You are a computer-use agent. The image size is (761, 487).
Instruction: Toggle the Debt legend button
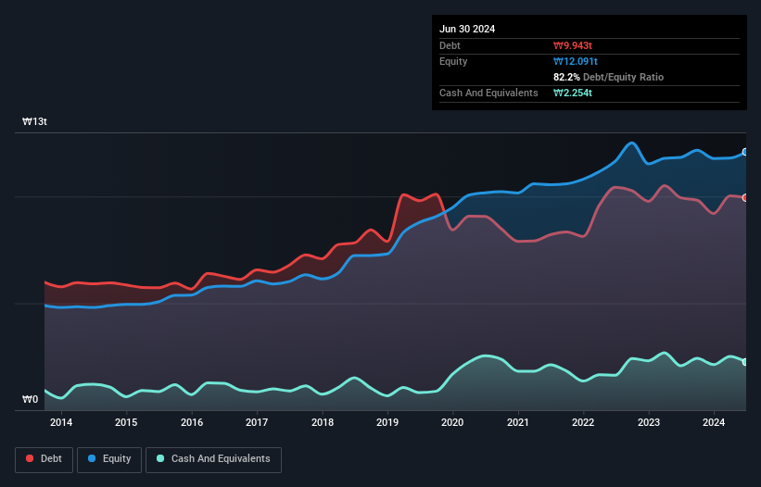point(44,459)
